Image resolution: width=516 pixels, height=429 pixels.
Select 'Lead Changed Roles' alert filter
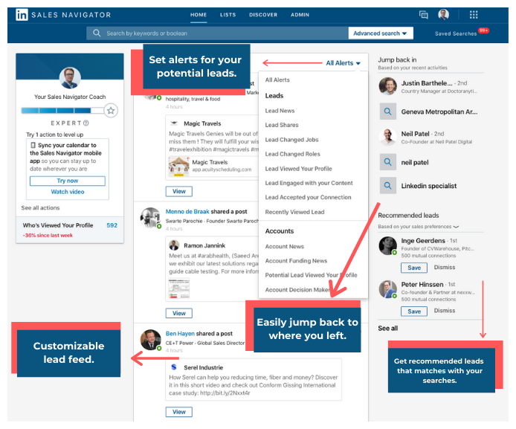tap(292, 154)
